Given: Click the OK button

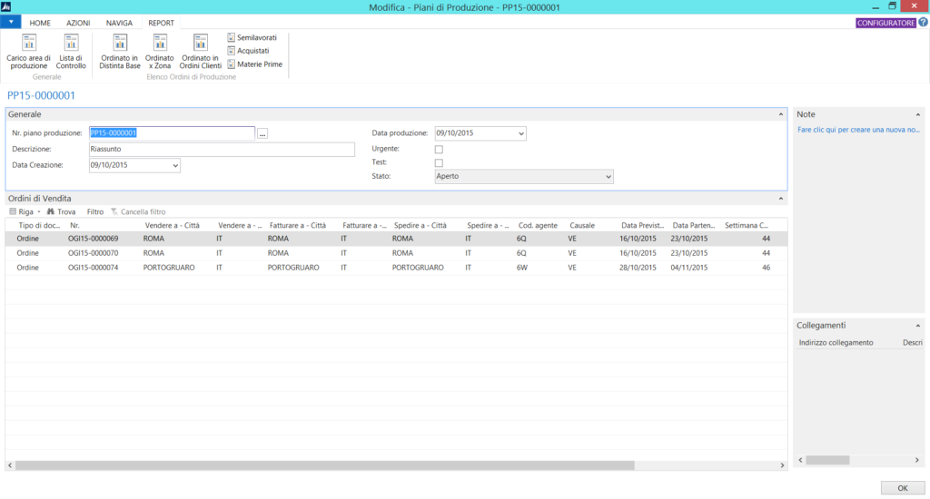Looking at the screenshot, I should point(902,488).
